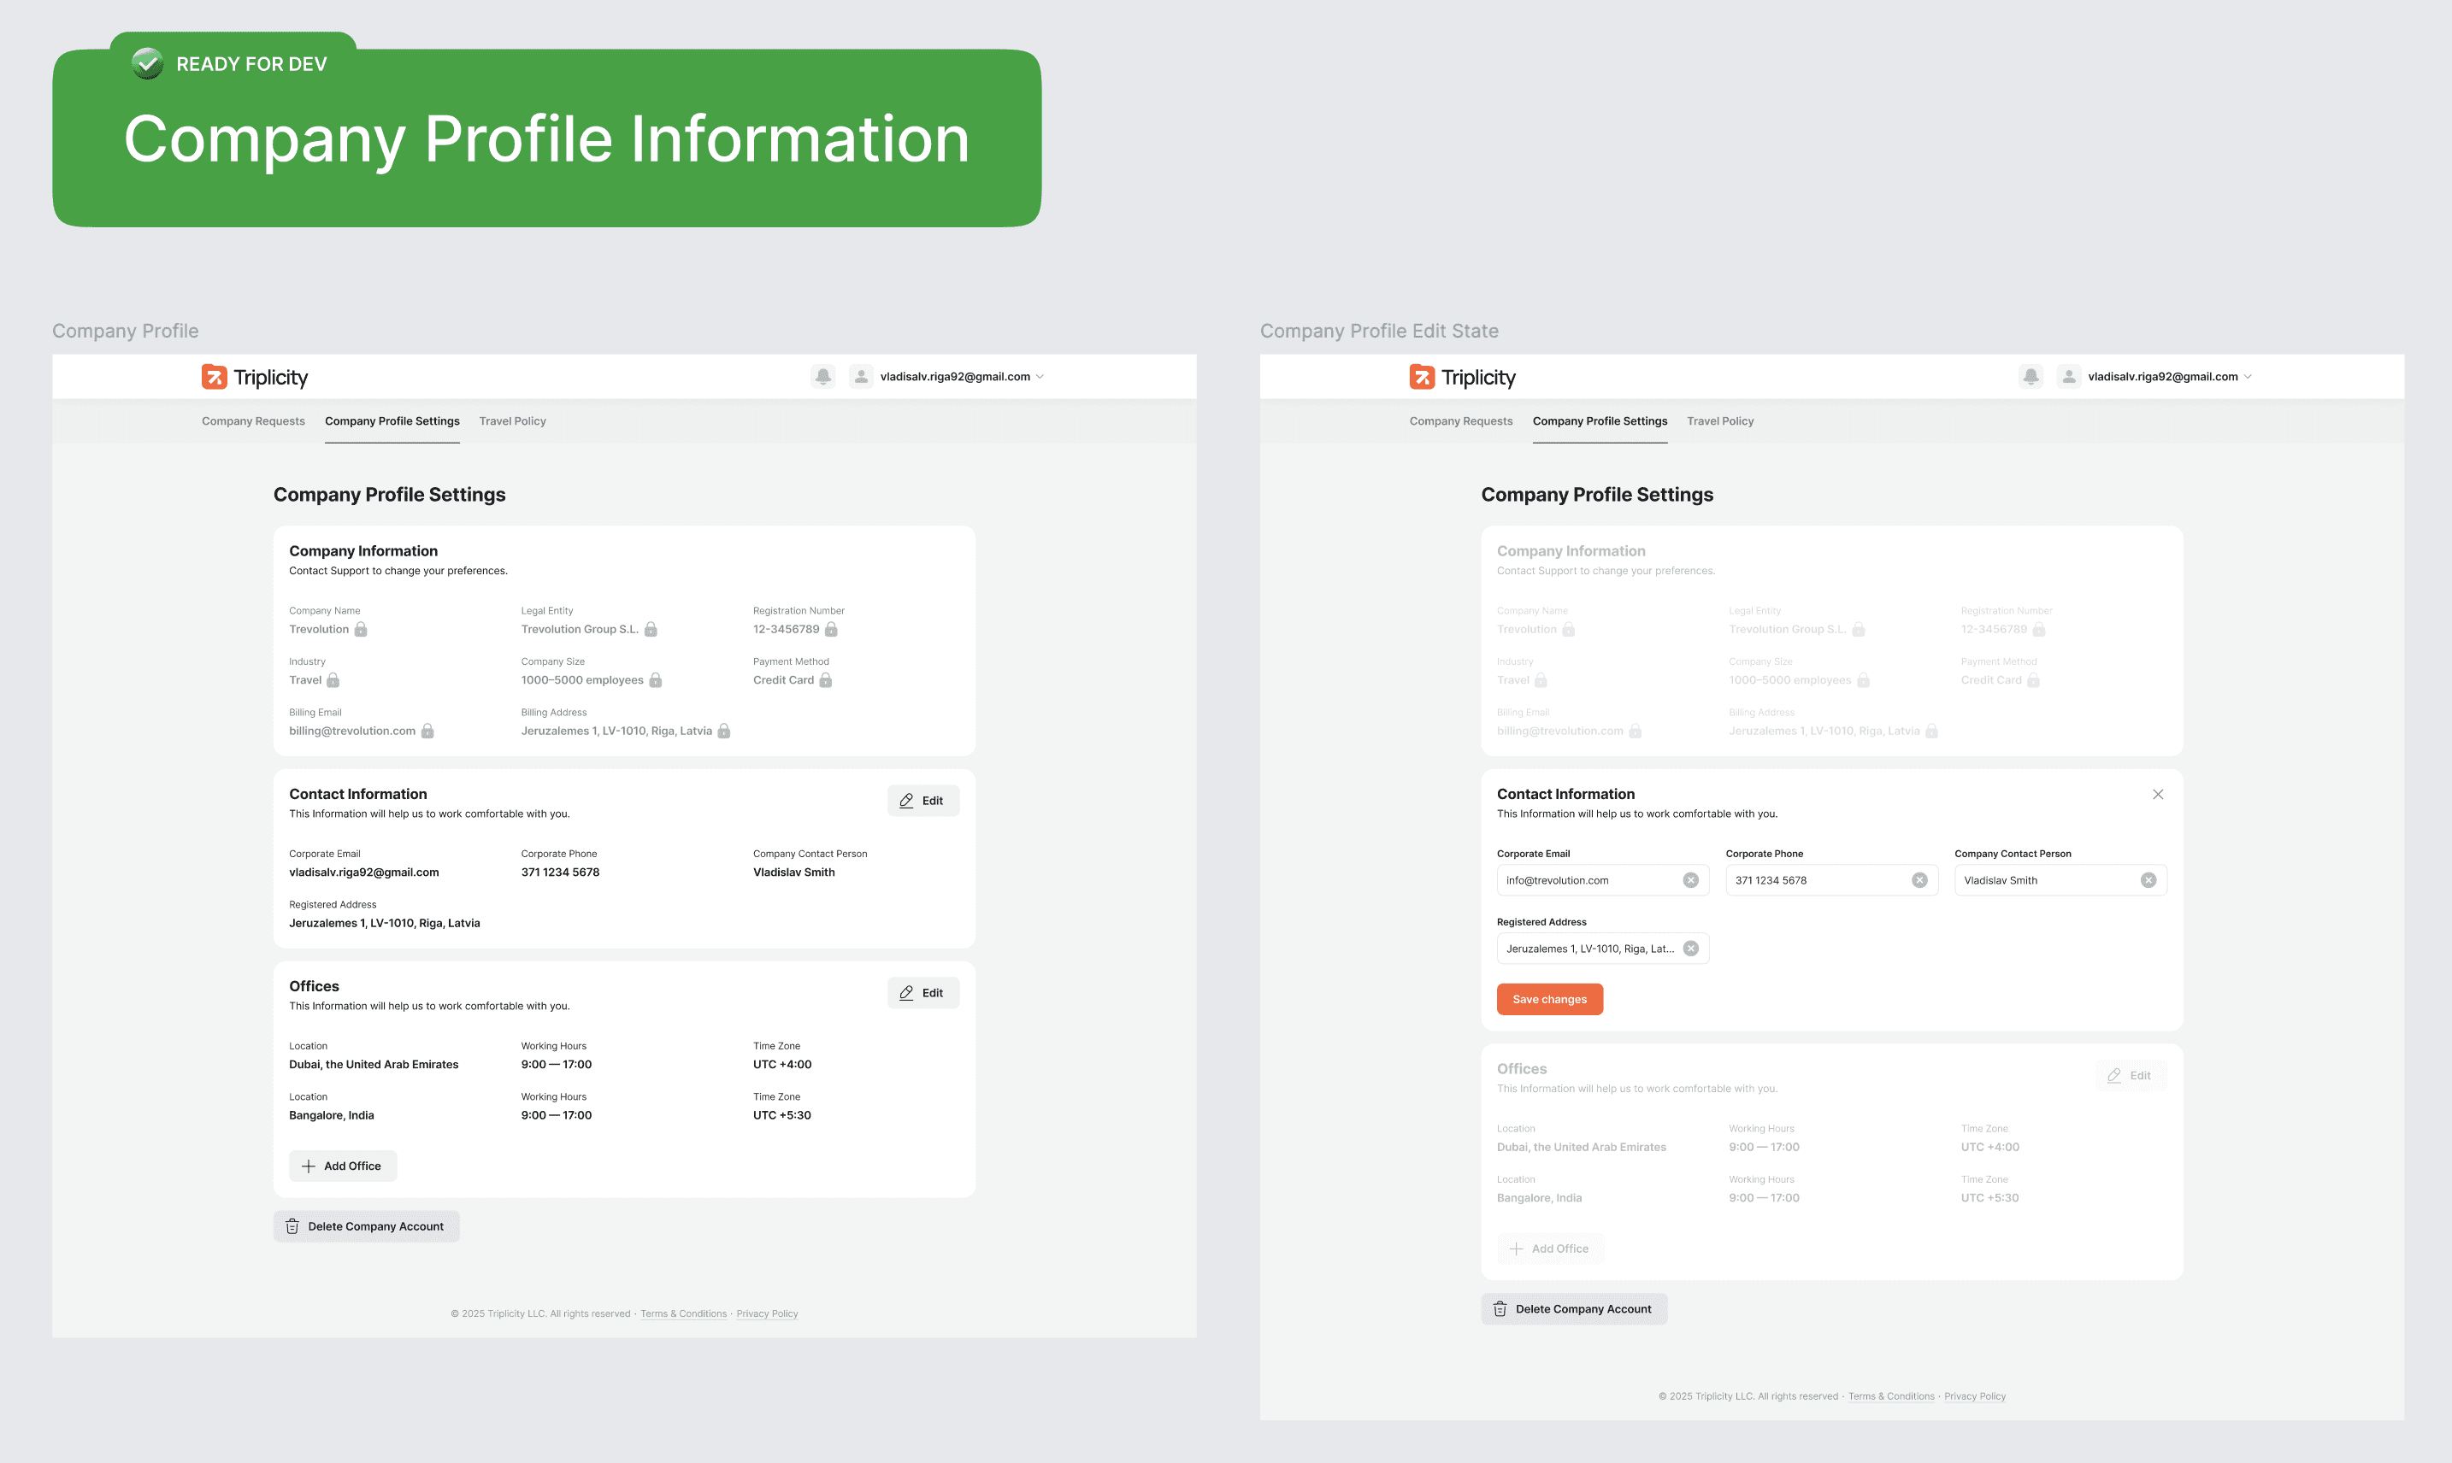Screen dimensions: 2452x1463
Task: Clear the Corporate Email input field
Action: [1690, 880]
